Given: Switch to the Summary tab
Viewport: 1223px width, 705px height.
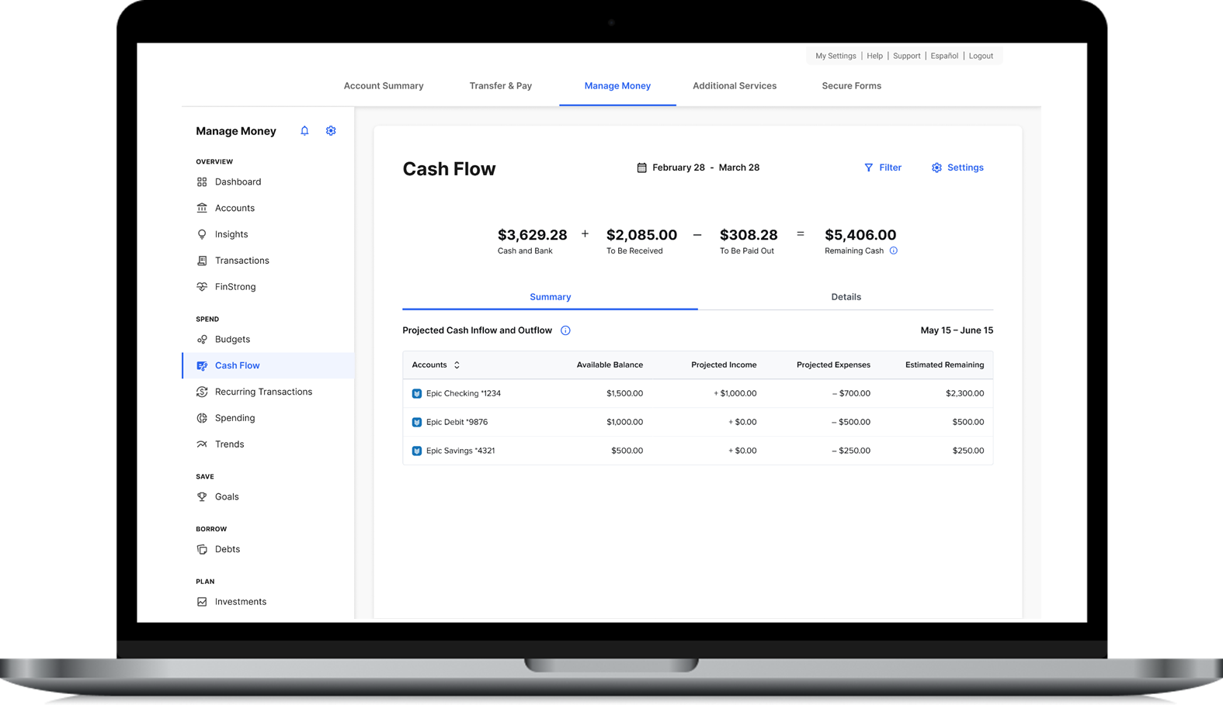Looking at the screenshot, I should pyautogui.click(x=550, y=297).
